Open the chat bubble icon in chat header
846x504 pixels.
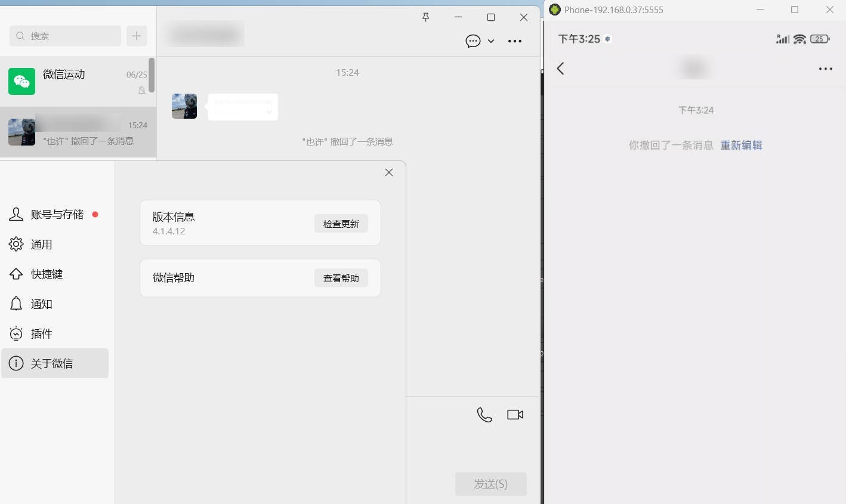pos(473,41)
